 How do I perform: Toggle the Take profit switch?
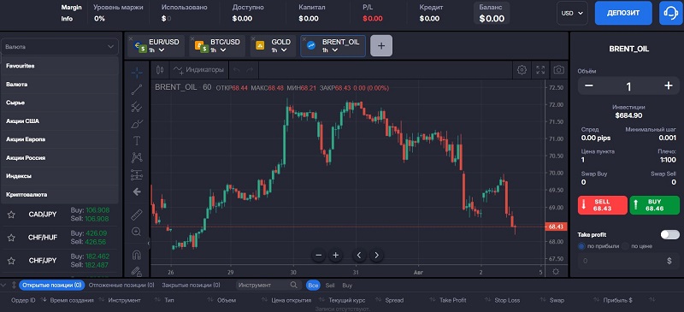(669, 235)
